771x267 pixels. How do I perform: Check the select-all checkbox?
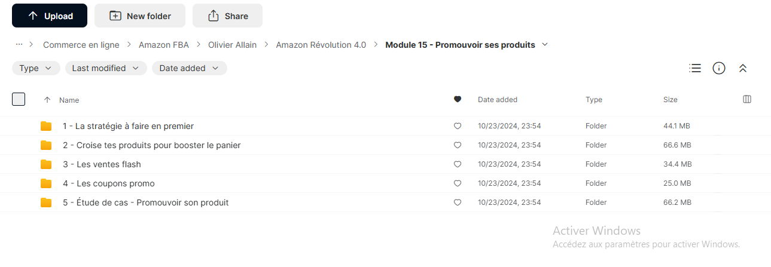(x=19, y=99)
